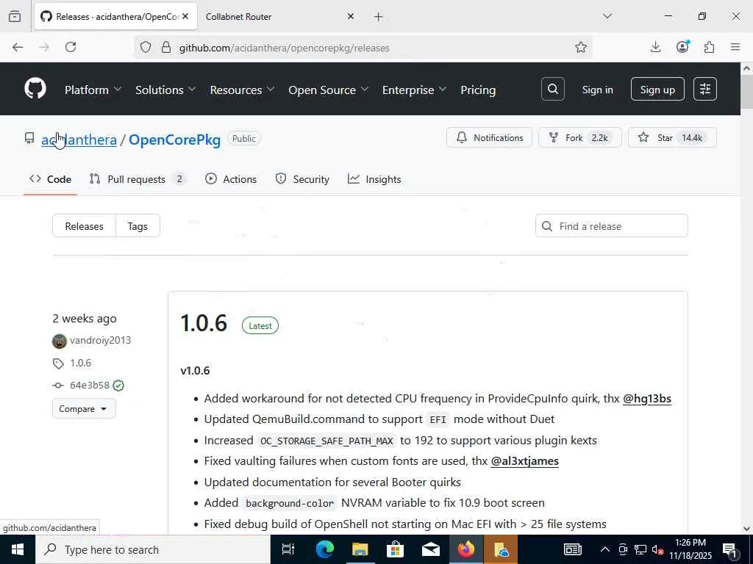The image size is (753, 564).
Task: Expand the Open Source menu
Action: (x=329, y=90)
